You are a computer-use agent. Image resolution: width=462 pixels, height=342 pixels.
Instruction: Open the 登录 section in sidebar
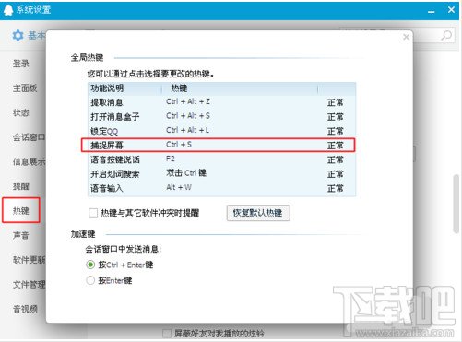(21, 64)
